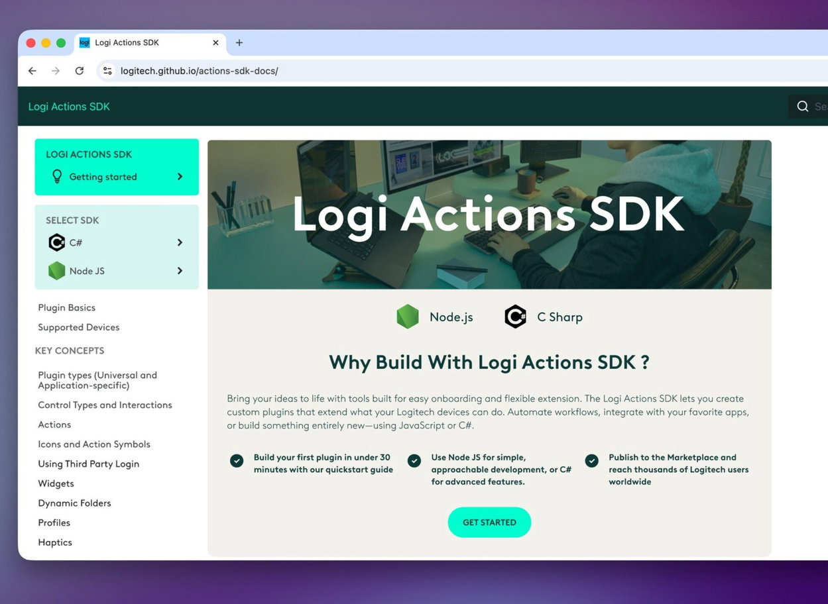
Task: Open Plugin types (Universal and Application-specific)
Action: pos(97,380)
